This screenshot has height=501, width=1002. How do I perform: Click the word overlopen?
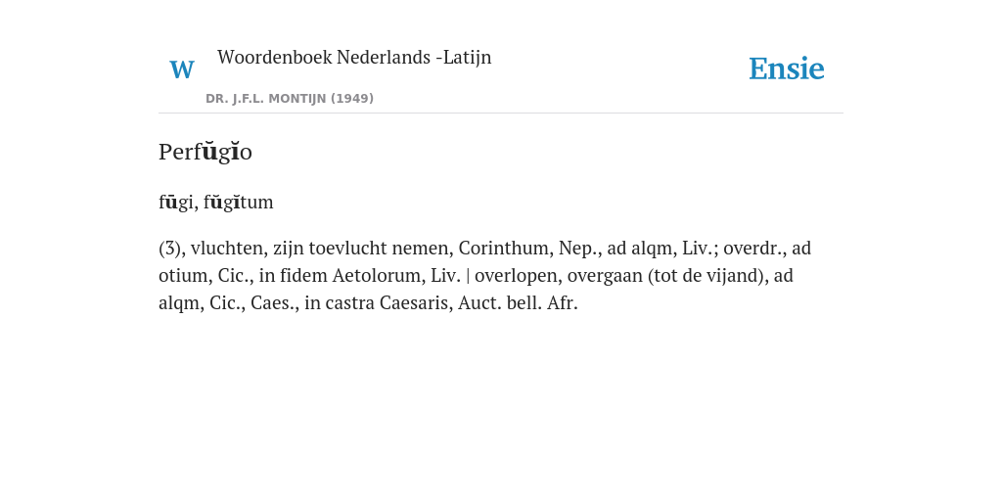[x=514, y=275]
